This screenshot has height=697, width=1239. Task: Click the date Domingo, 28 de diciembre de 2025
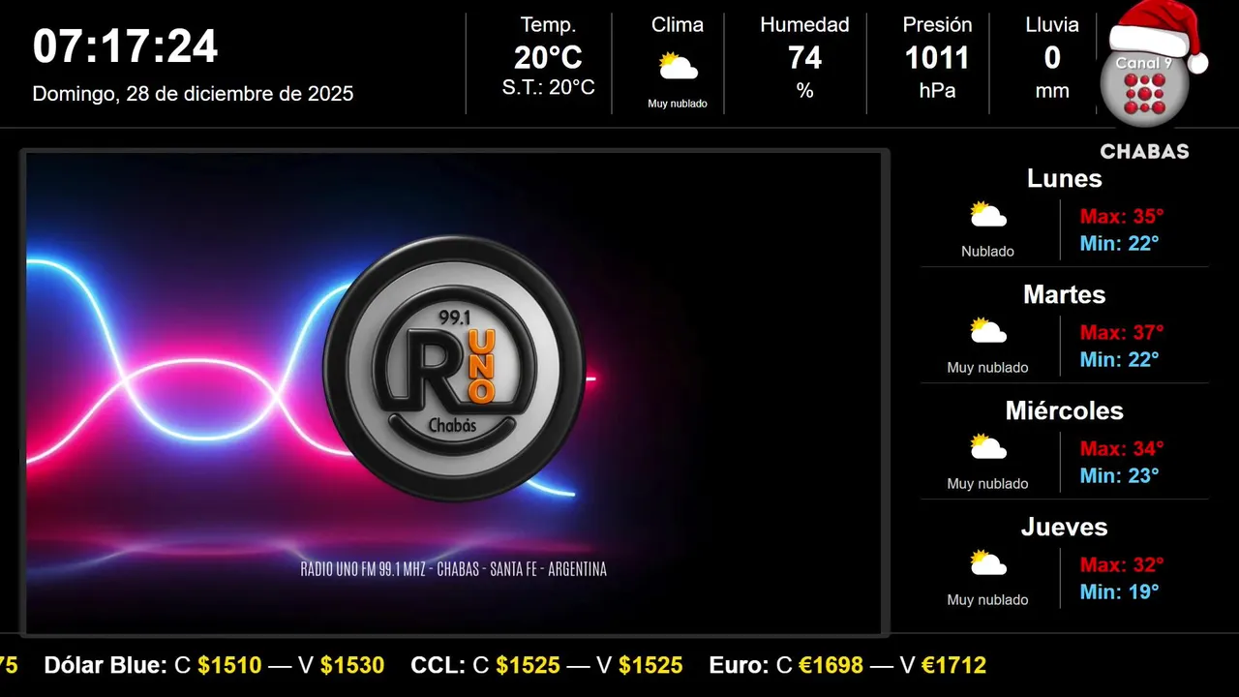click(193, 94)
